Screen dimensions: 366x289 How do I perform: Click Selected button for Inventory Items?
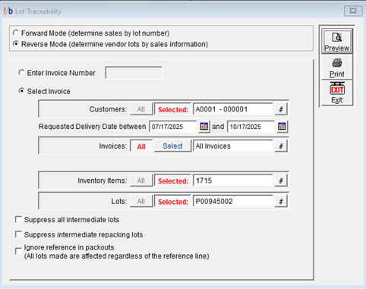[x=173, y=181]
